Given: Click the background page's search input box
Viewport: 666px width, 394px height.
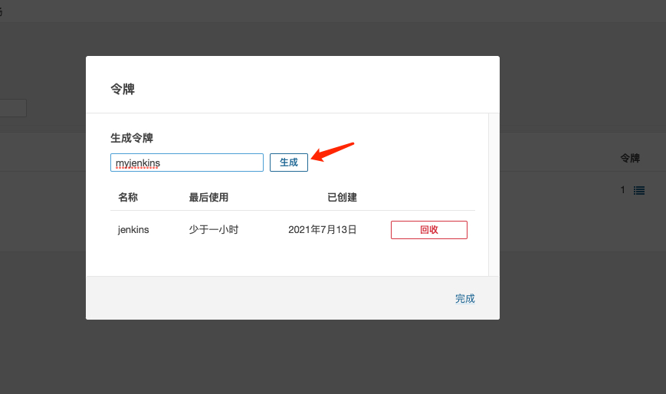Looking at the screenshot, I should 13,108.
